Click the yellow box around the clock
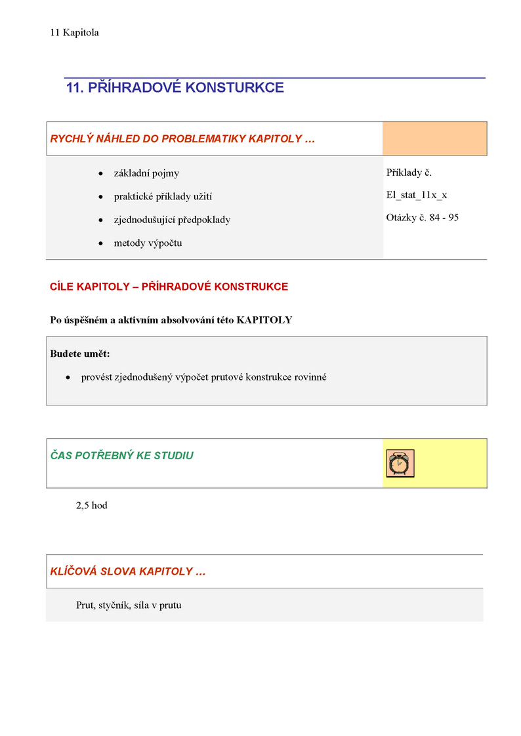 (434, 463)
